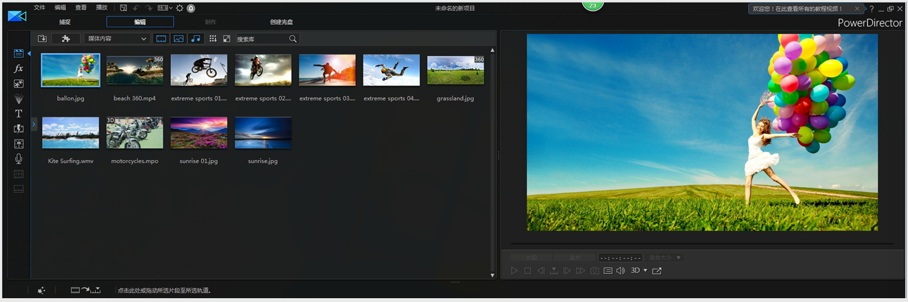Viewport: 908px width, 302px height.
Task: Open the preferences gear icon
Action: [x=179, y=8]
